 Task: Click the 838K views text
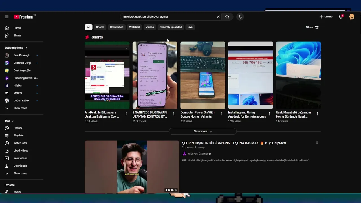[139, 121]
